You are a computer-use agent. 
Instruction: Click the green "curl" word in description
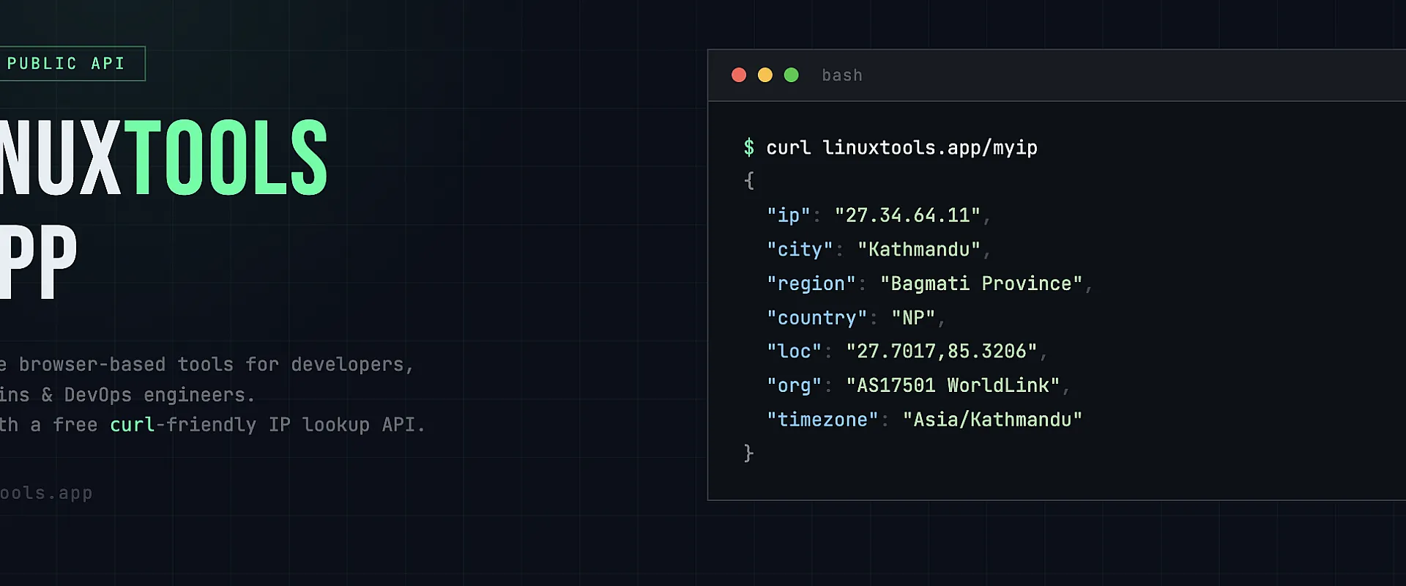pyautogui.click(x=133, y=425)
